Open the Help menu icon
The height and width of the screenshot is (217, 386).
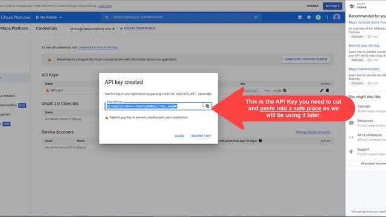[309, 17]
